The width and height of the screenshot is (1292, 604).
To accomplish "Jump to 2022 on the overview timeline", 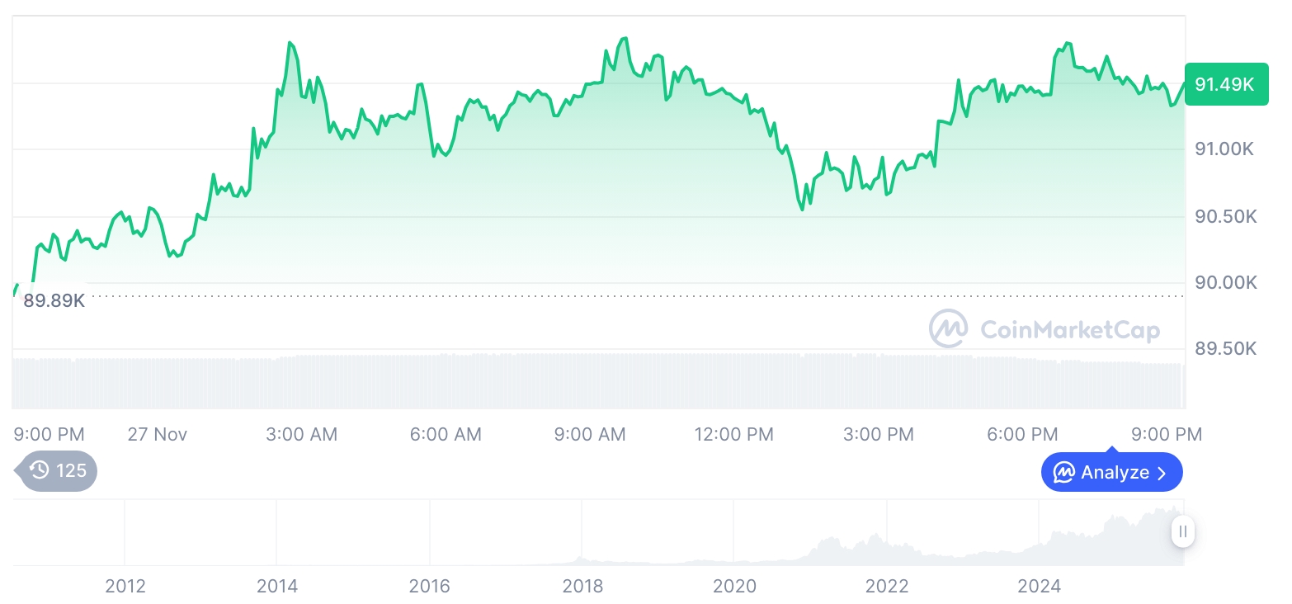I will point(887,587).
